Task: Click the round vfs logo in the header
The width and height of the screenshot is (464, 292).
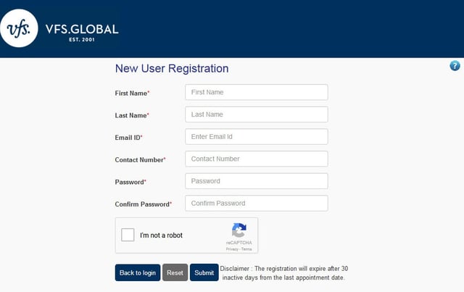Action: point(19,28)
